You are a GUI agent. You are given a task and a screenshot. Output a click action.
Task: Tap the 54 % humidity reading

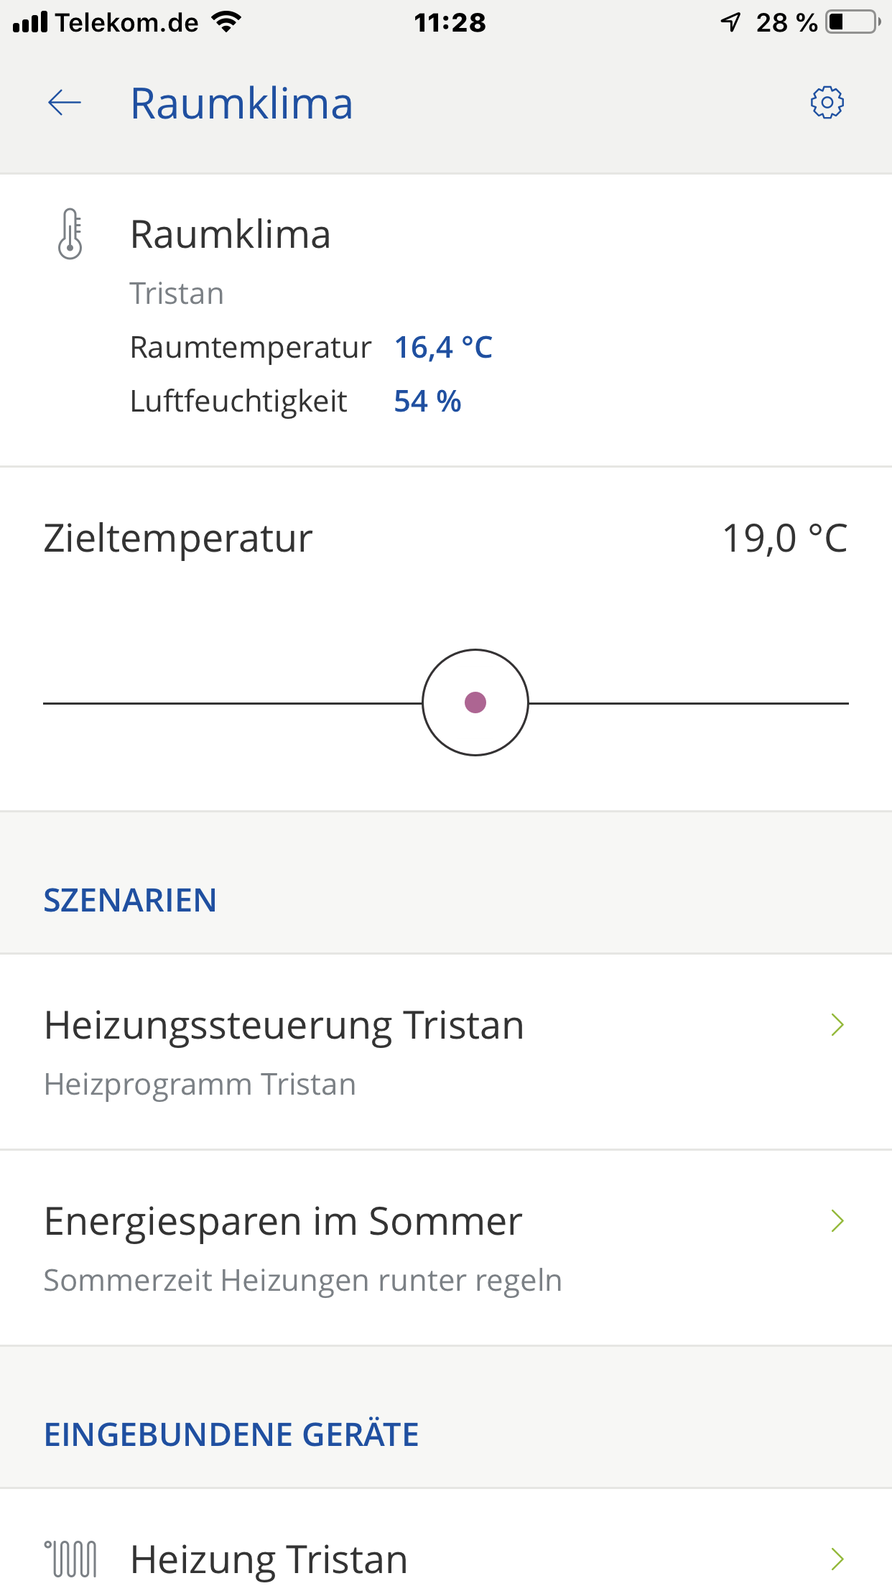point(427,402)
